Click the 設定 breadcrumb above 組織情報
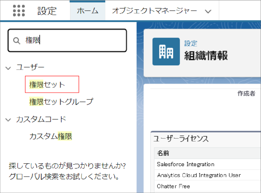 point(191,43)
